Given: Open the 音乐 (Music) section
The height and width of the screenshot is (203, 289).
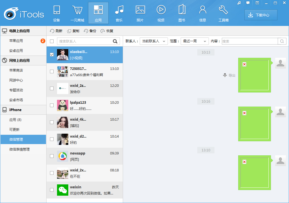Looking at the screenshot, I should (119, 13).
